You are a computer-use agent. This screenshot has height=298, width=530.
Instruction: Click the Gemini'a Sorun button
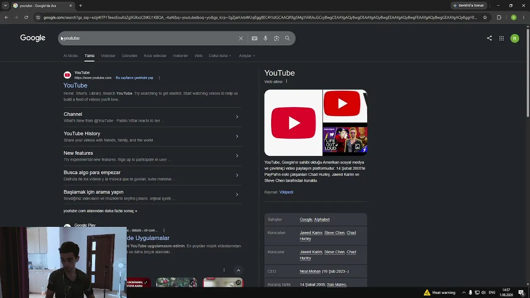[468, 5]
